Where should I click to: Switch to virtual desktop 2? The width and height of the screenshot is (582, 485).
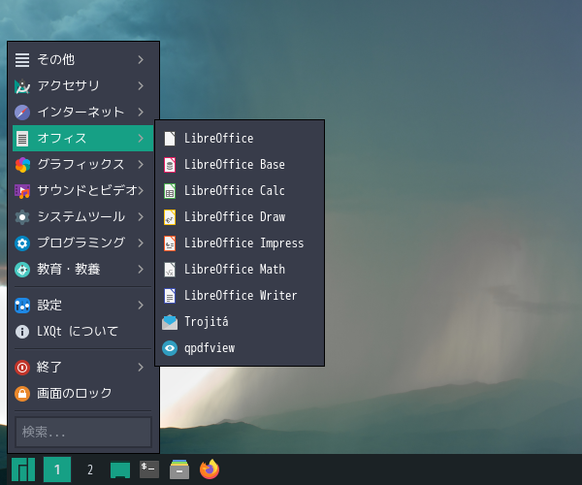(90, 469)
